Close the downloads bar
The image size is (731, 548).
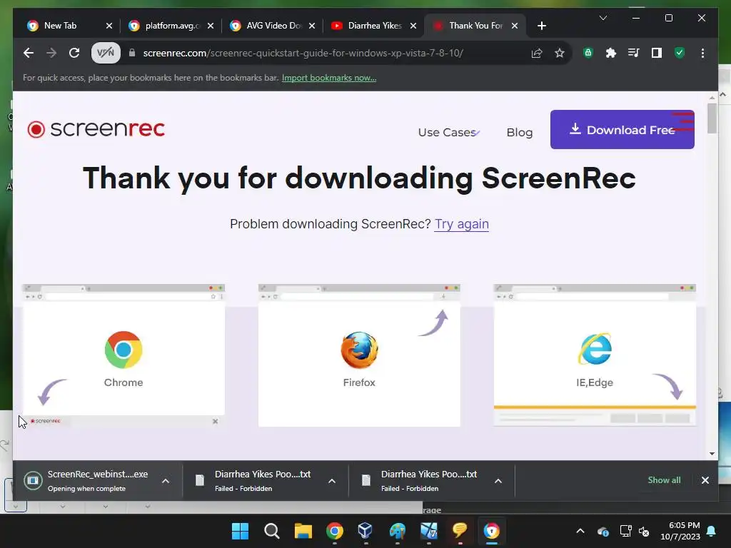tap(705, 480)
